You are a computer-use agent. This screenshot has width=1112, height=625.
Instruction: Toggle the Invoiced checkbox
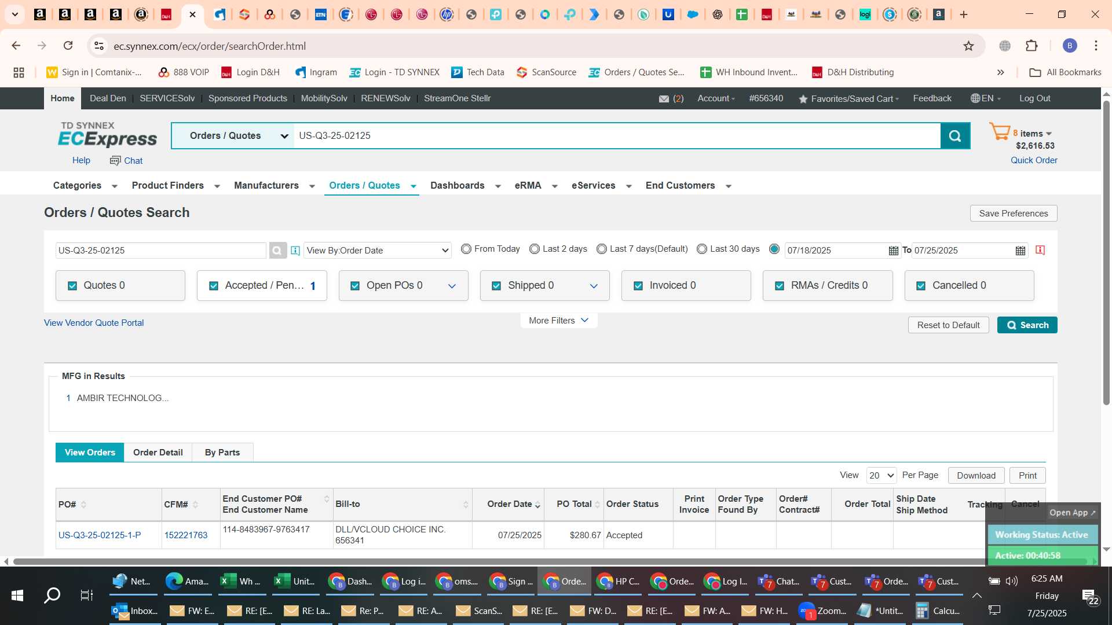point(638,286)
